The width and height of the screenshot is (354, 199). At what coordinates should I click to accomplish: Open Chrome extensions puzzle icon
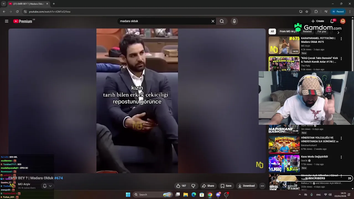316,12
